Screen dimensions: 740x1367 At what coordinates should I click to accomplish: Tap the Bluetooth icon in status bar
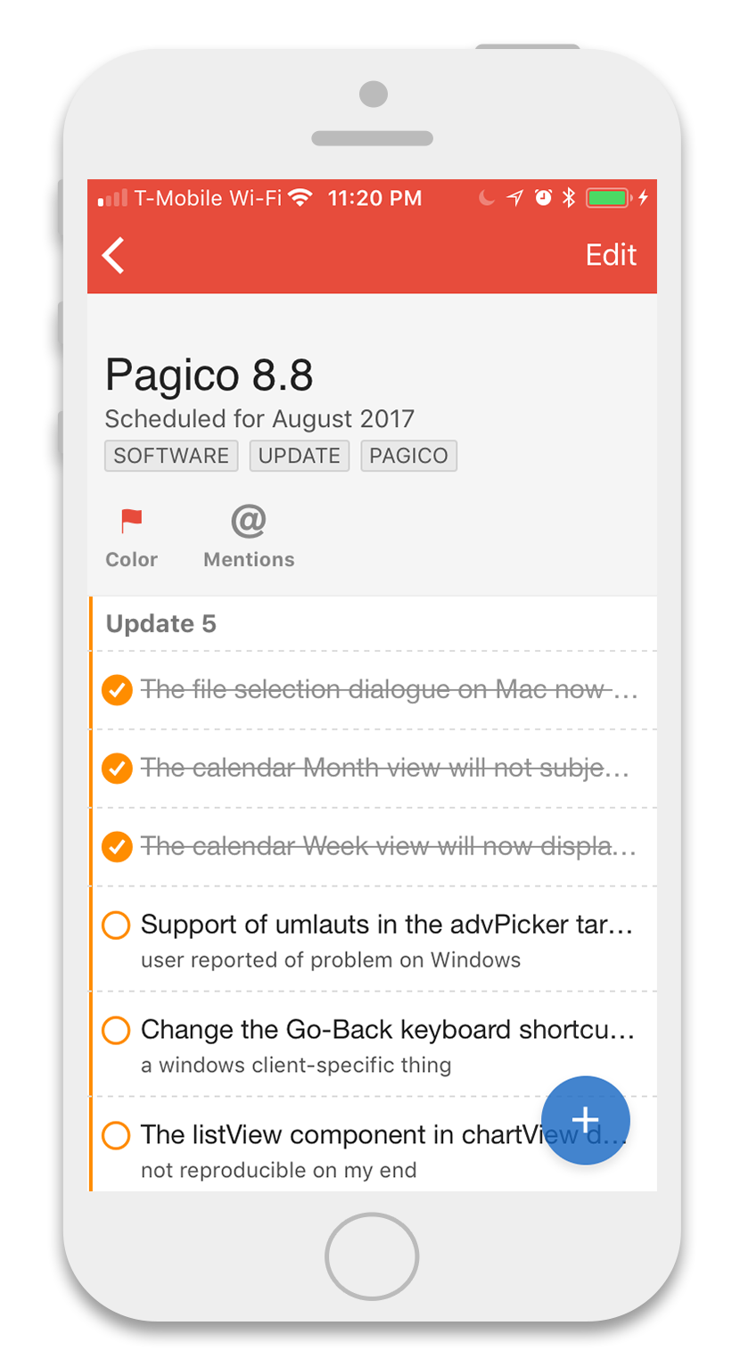pyautogui.click(x=568, y=198)
